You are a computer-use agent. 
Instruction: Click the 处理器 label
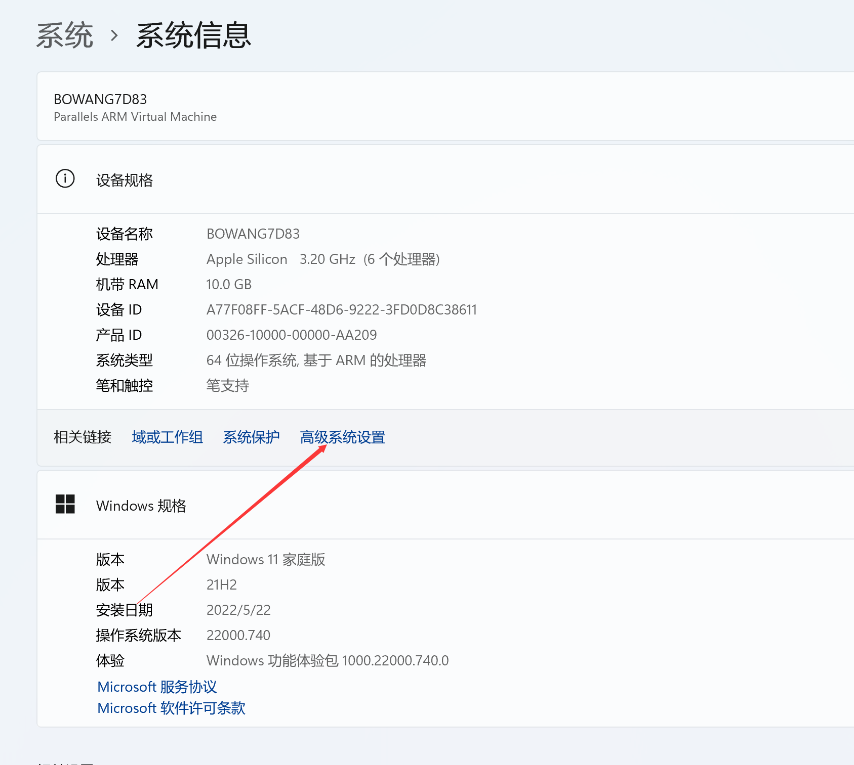pos(117,259)
